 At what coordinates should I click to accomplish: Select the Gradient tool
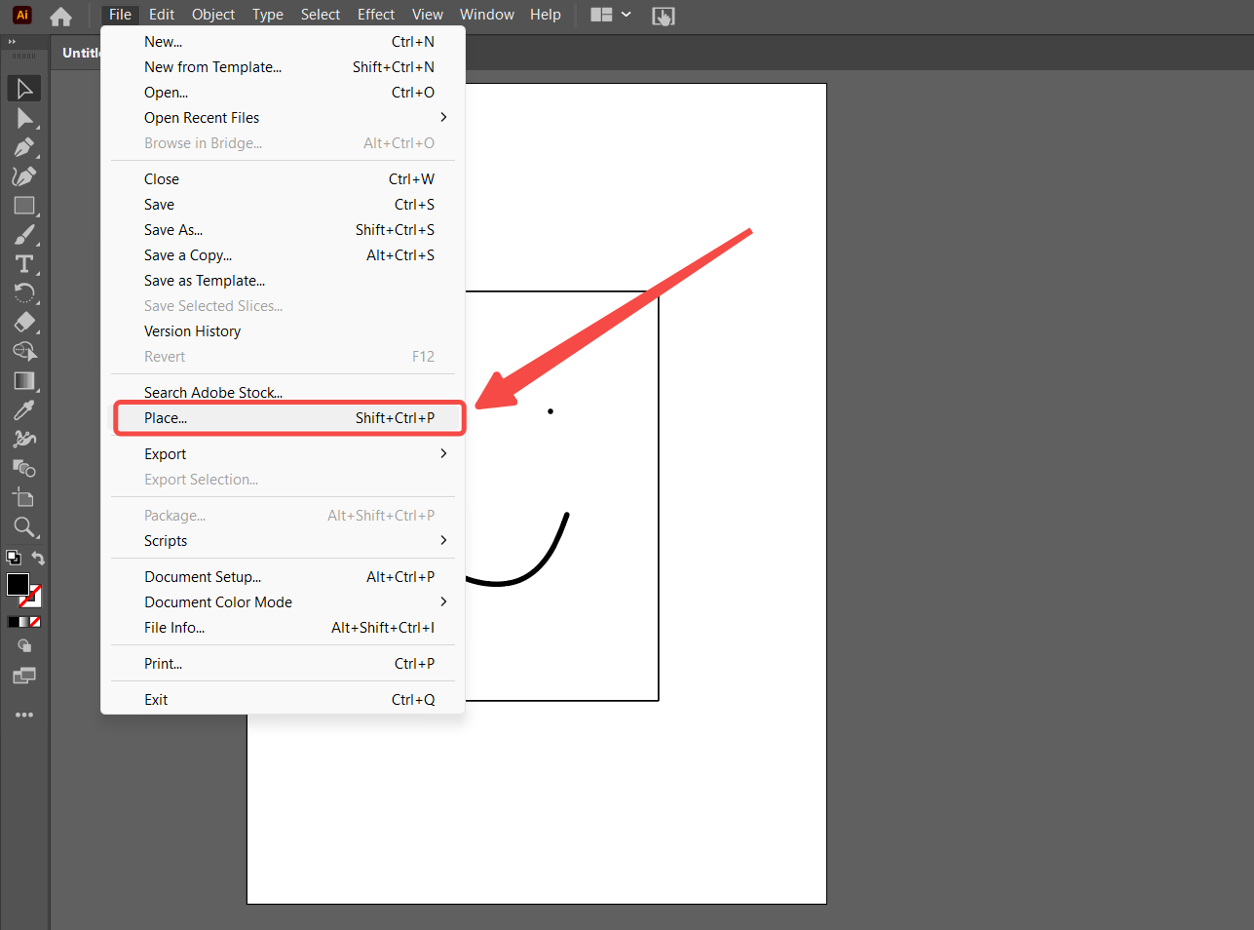(x=24, y=381)
